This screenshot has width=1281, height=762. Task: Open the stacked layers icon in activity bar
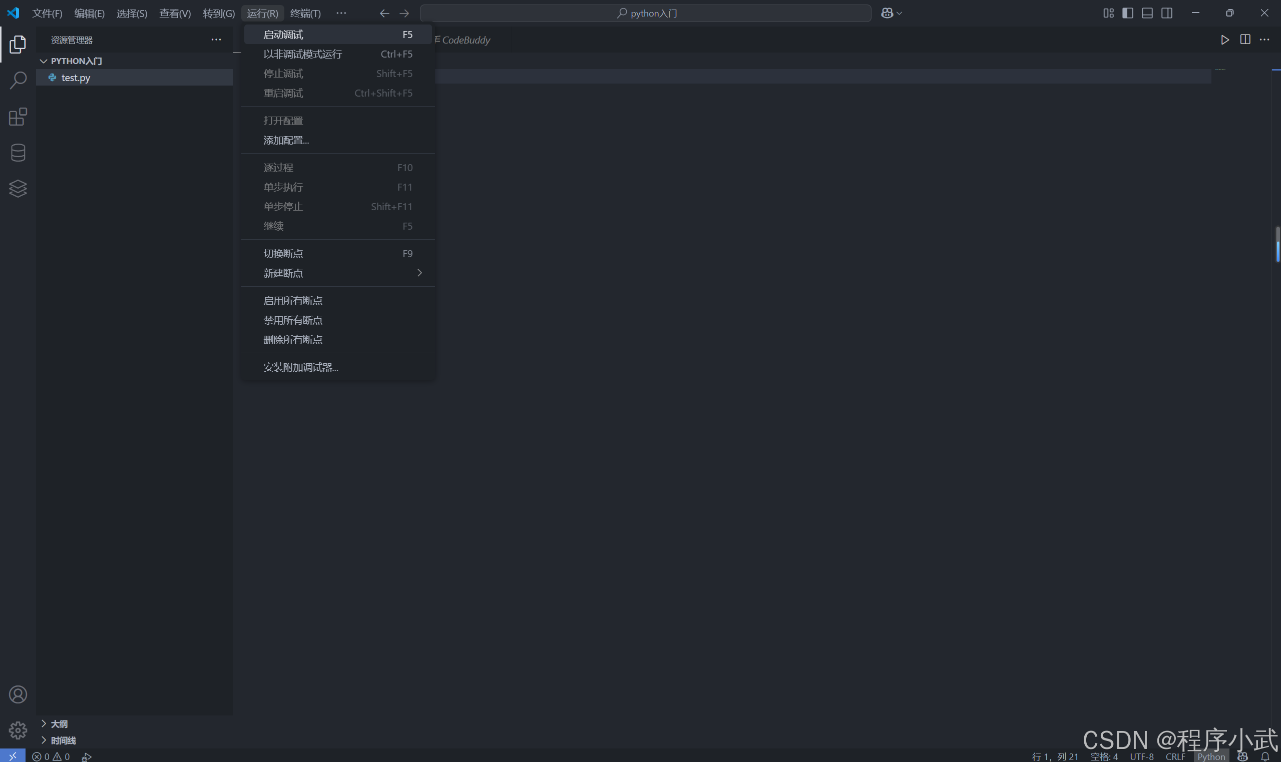click(x=18, y=189)
